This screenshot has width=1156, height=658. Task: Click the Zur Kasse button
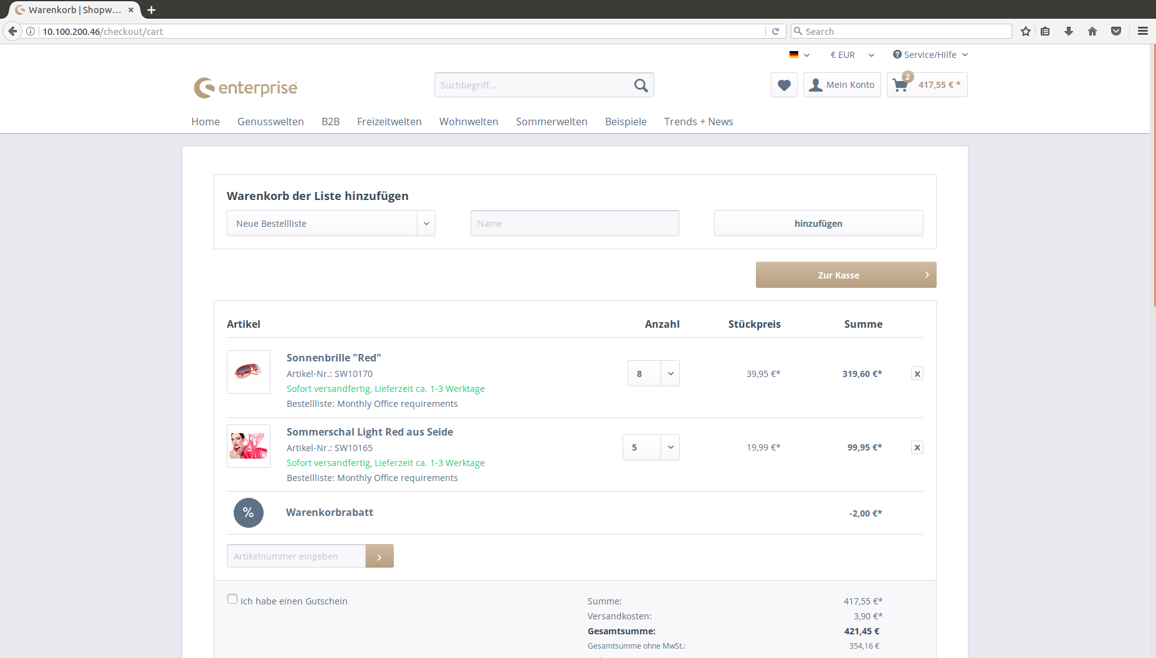tap(845, 275)
